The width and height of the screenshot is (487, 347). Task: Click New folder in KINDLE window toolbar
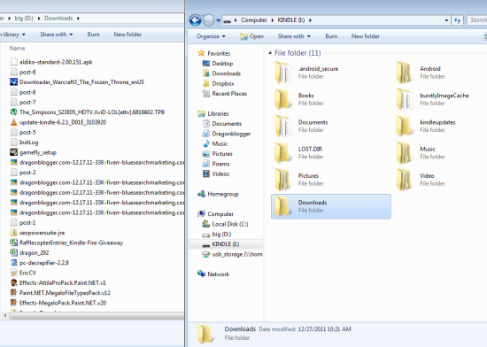(365, 36)
